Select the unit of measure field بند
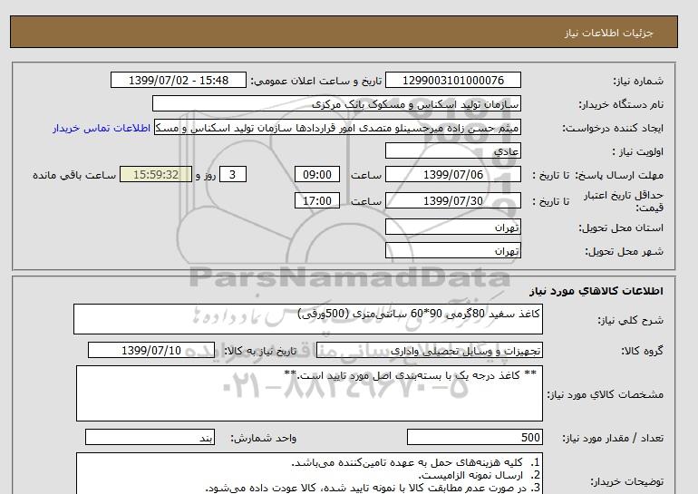This screenshot has height=494, width=698. click(x=150, y=437)
